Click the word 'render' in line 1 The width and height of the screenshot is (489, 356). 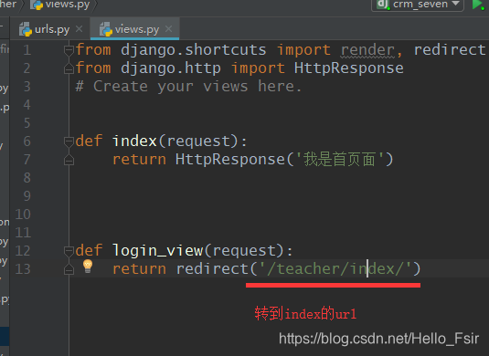click(x=367, y=50)
